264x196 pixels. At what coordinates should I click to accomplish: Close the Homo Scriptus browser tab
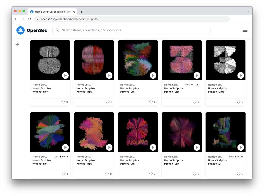[x=74, y=12]
